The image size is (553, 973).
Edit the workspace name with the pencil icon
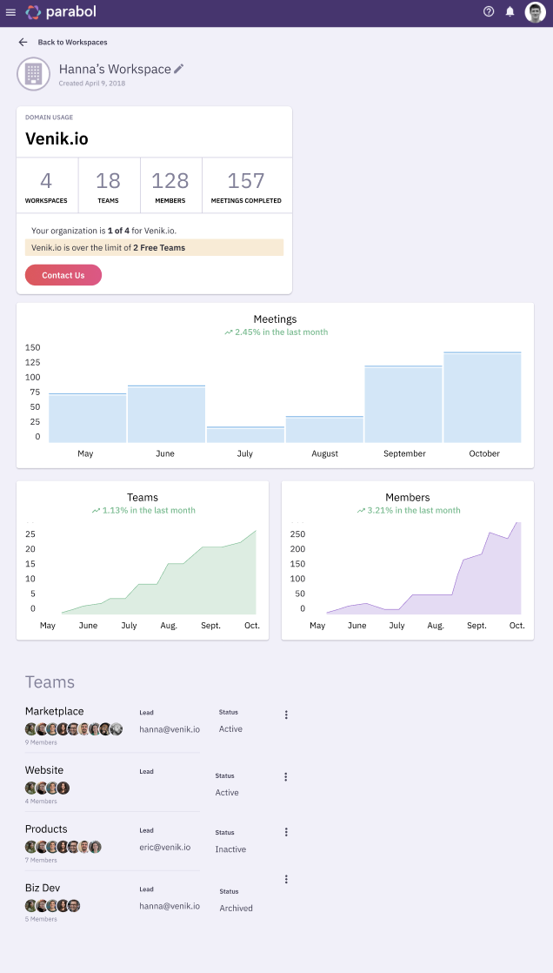[x=180, y=67]
